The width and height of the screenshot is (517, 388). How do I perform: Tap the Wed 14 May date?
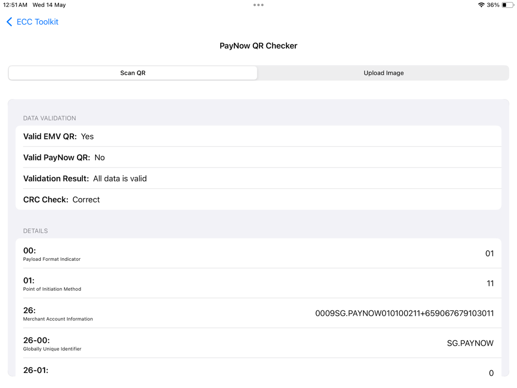[x=49, y=5]
